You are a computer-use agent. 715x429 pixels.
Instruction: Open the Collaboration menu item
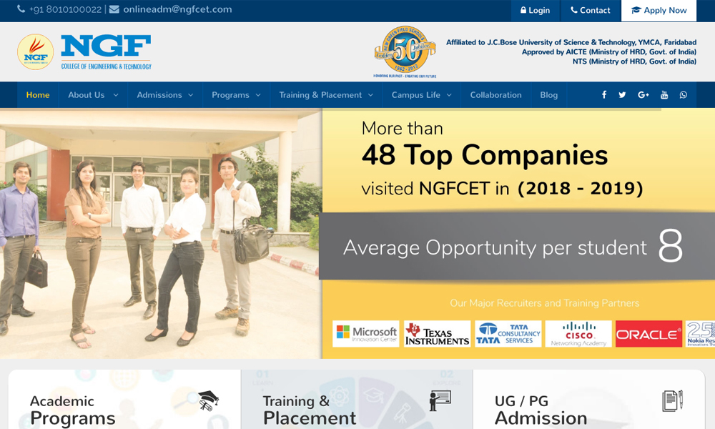pyautogui.click(x=495, y=95)
